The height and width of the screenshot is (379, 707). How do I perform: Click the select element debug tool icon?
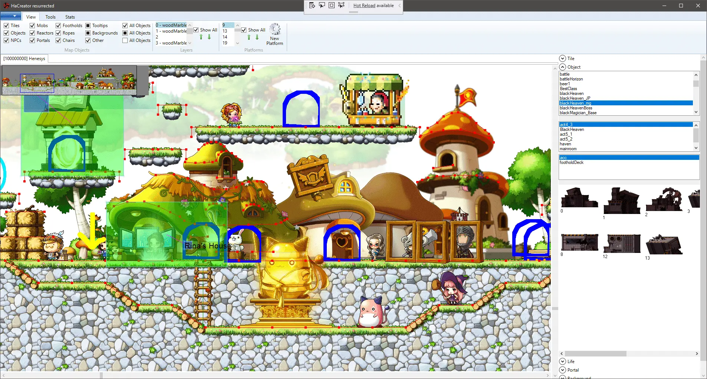pos(322,5)
